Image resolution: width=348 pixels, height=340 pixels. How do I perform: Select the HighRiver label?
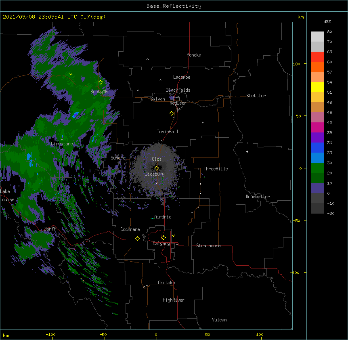click(174, 300)
